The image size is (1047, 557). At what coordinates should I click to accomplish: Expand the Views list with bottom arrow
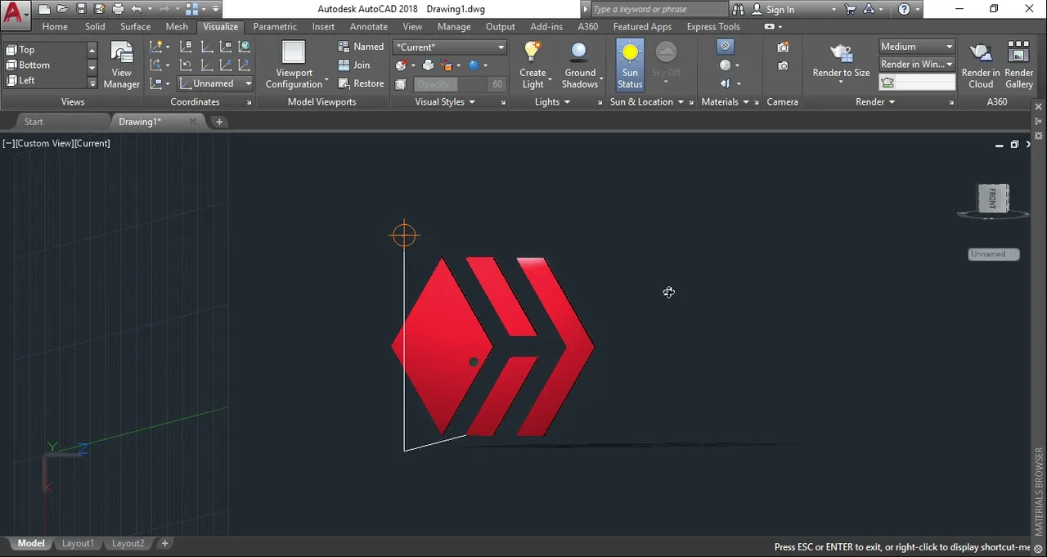click(92, 83)
